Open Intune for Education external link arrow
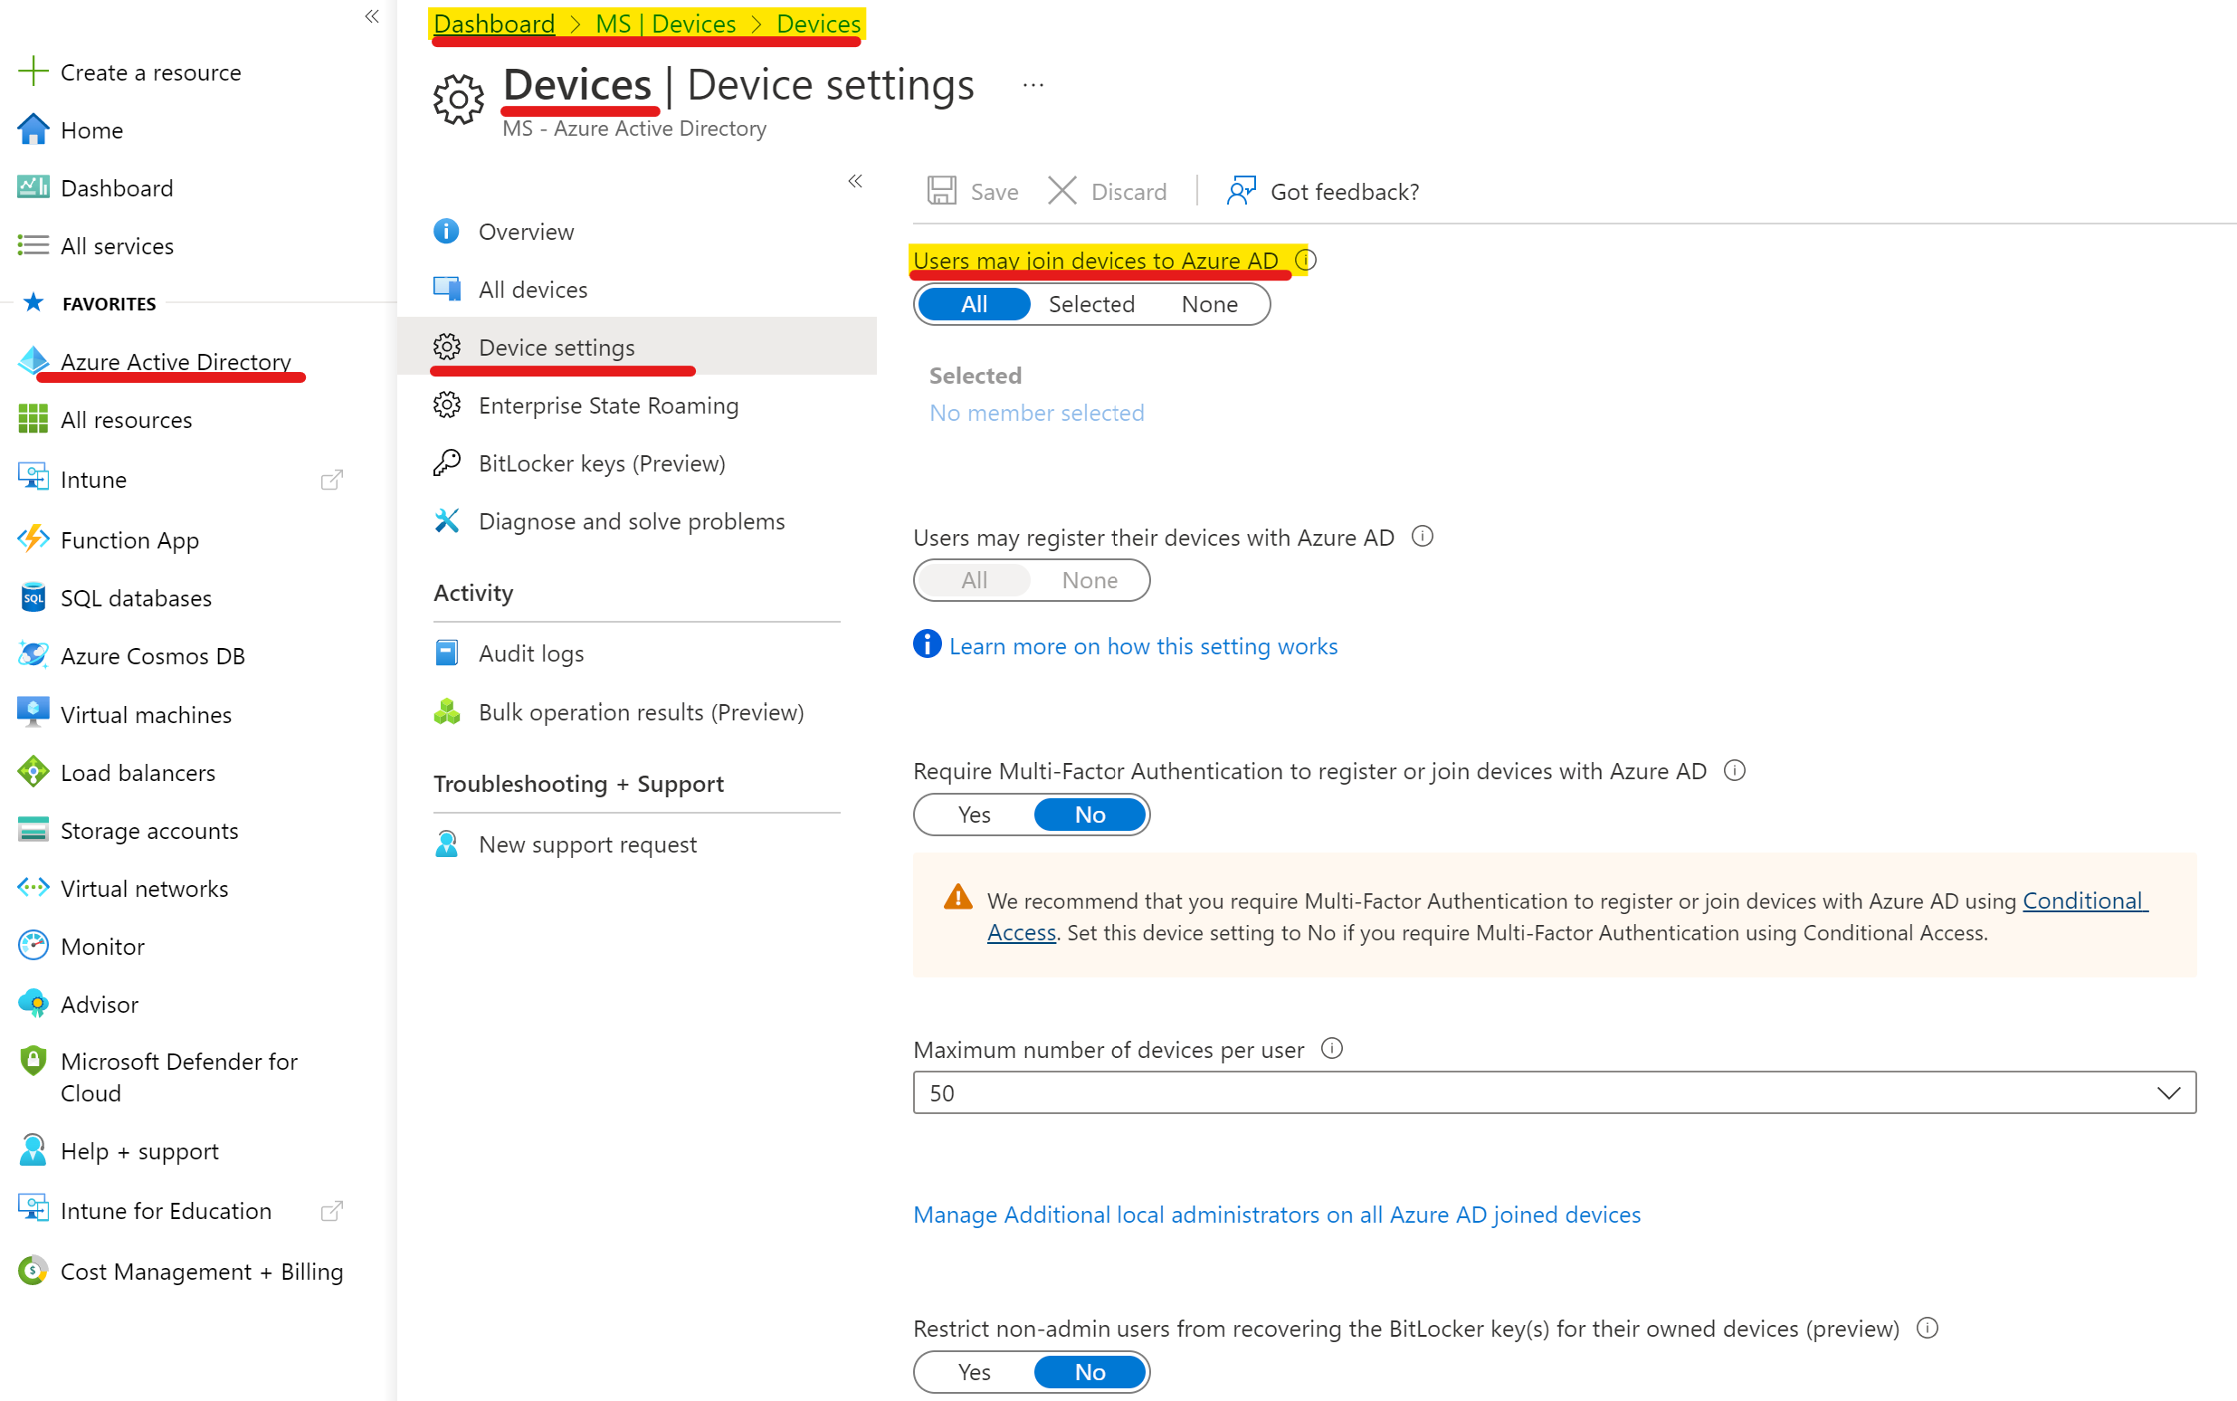The image size is (2237, 1401). pyautogui.click(x=331, y=1210)
